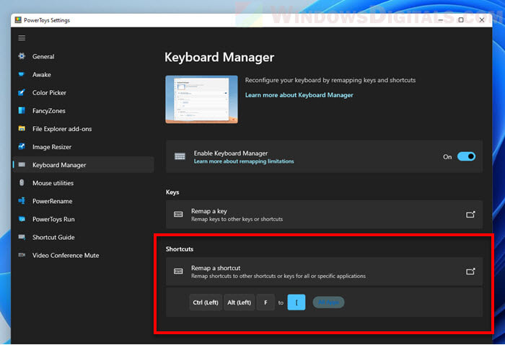Follow Learn more about Keyboard Manager link
This screenshot has width=505, height=345.
pos(299,95)
